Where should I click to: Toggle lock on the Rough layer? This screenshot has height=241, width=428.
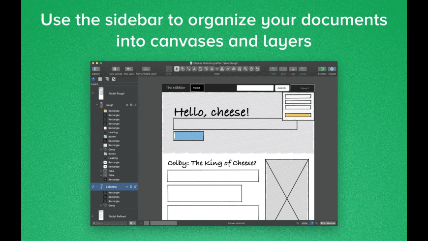[135, 105]
